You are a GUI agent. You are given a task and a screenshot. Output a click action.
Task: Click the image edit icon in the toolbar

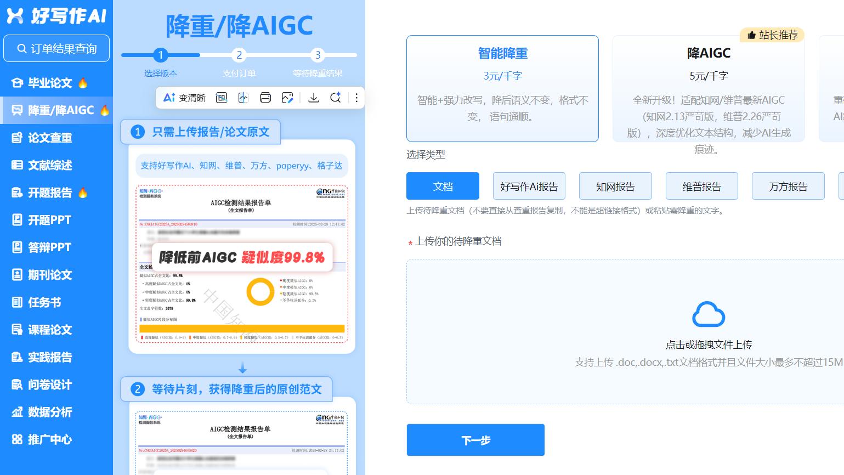287,98
